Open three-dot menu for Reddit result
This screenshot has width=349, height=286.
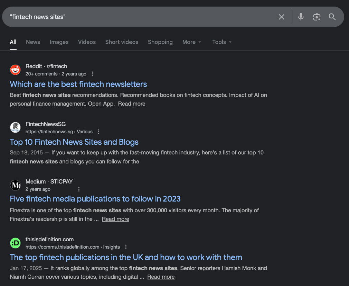click(92, 74)
